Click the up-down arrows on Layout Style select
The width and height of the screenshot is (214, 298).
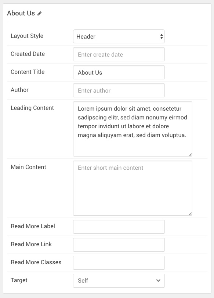pyautogui.click(x=162, y=36)
